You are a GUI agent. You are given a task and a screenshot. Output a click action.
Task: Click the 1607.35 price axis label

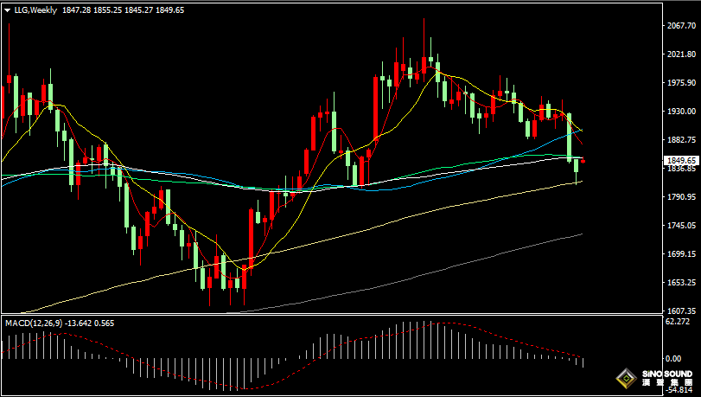pos(680,311)
